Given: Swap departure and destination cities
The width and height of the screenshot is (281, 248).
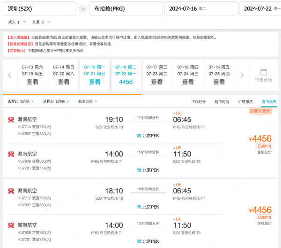Looking at the screenshot, I should pos(83,8).
